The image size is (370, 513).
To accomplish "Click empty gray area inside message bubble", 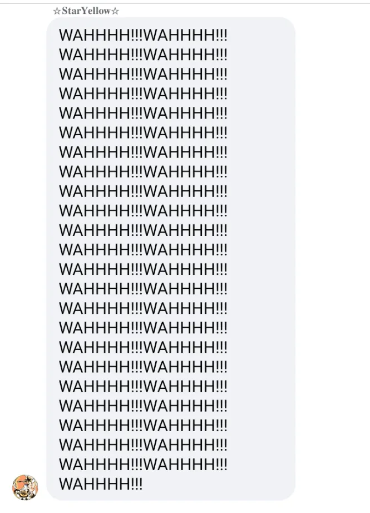I will tap(262, 259).
